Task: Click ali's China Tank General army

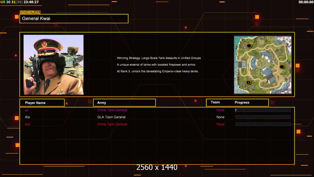Action: (112, 110)
